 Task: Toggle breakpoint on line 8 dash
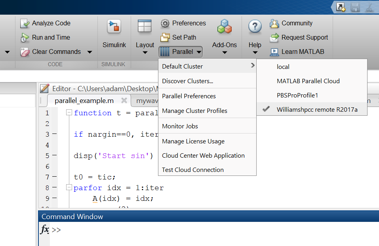point(55,187)
